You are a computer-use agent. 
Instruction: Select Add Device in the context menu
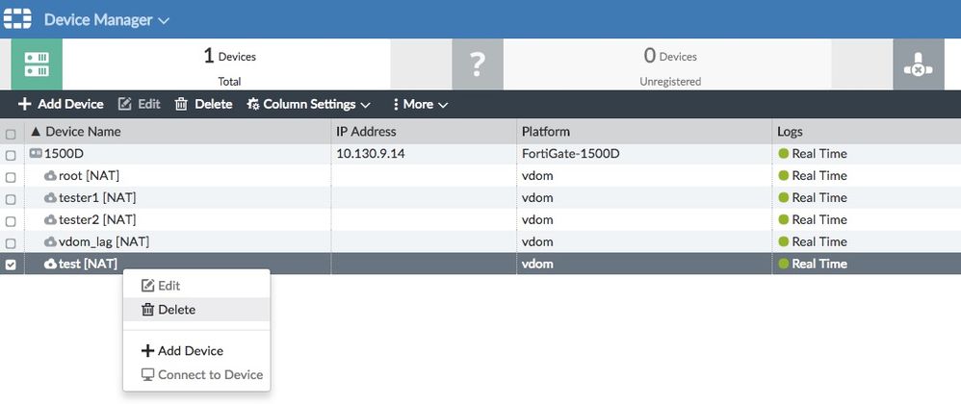pos(190,351)
